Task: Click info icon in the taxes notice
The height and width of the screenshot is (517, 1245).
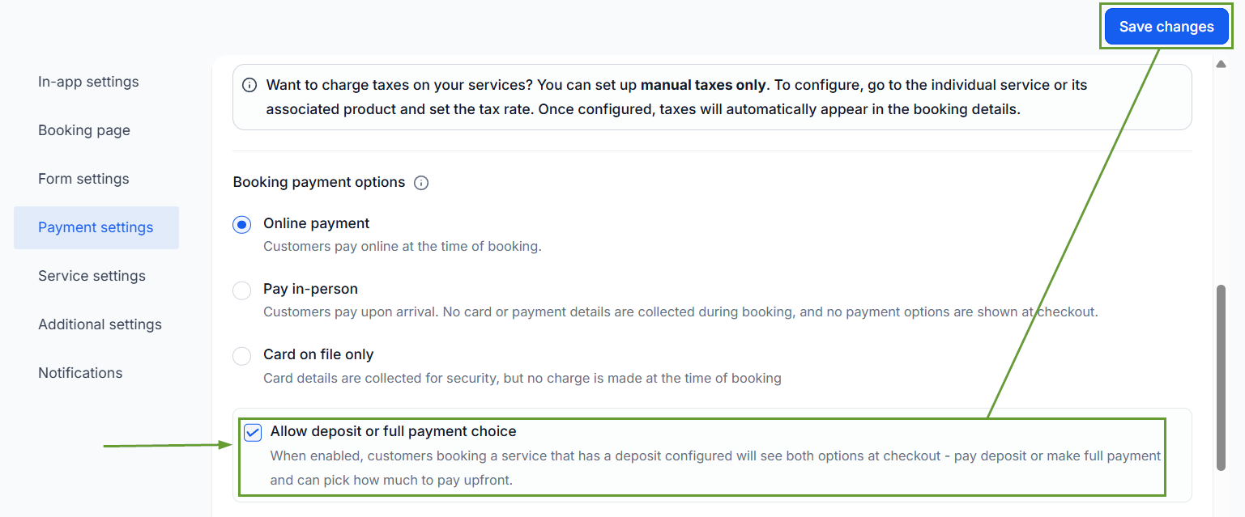Action: pyautogui.click(x=250, y=85)
